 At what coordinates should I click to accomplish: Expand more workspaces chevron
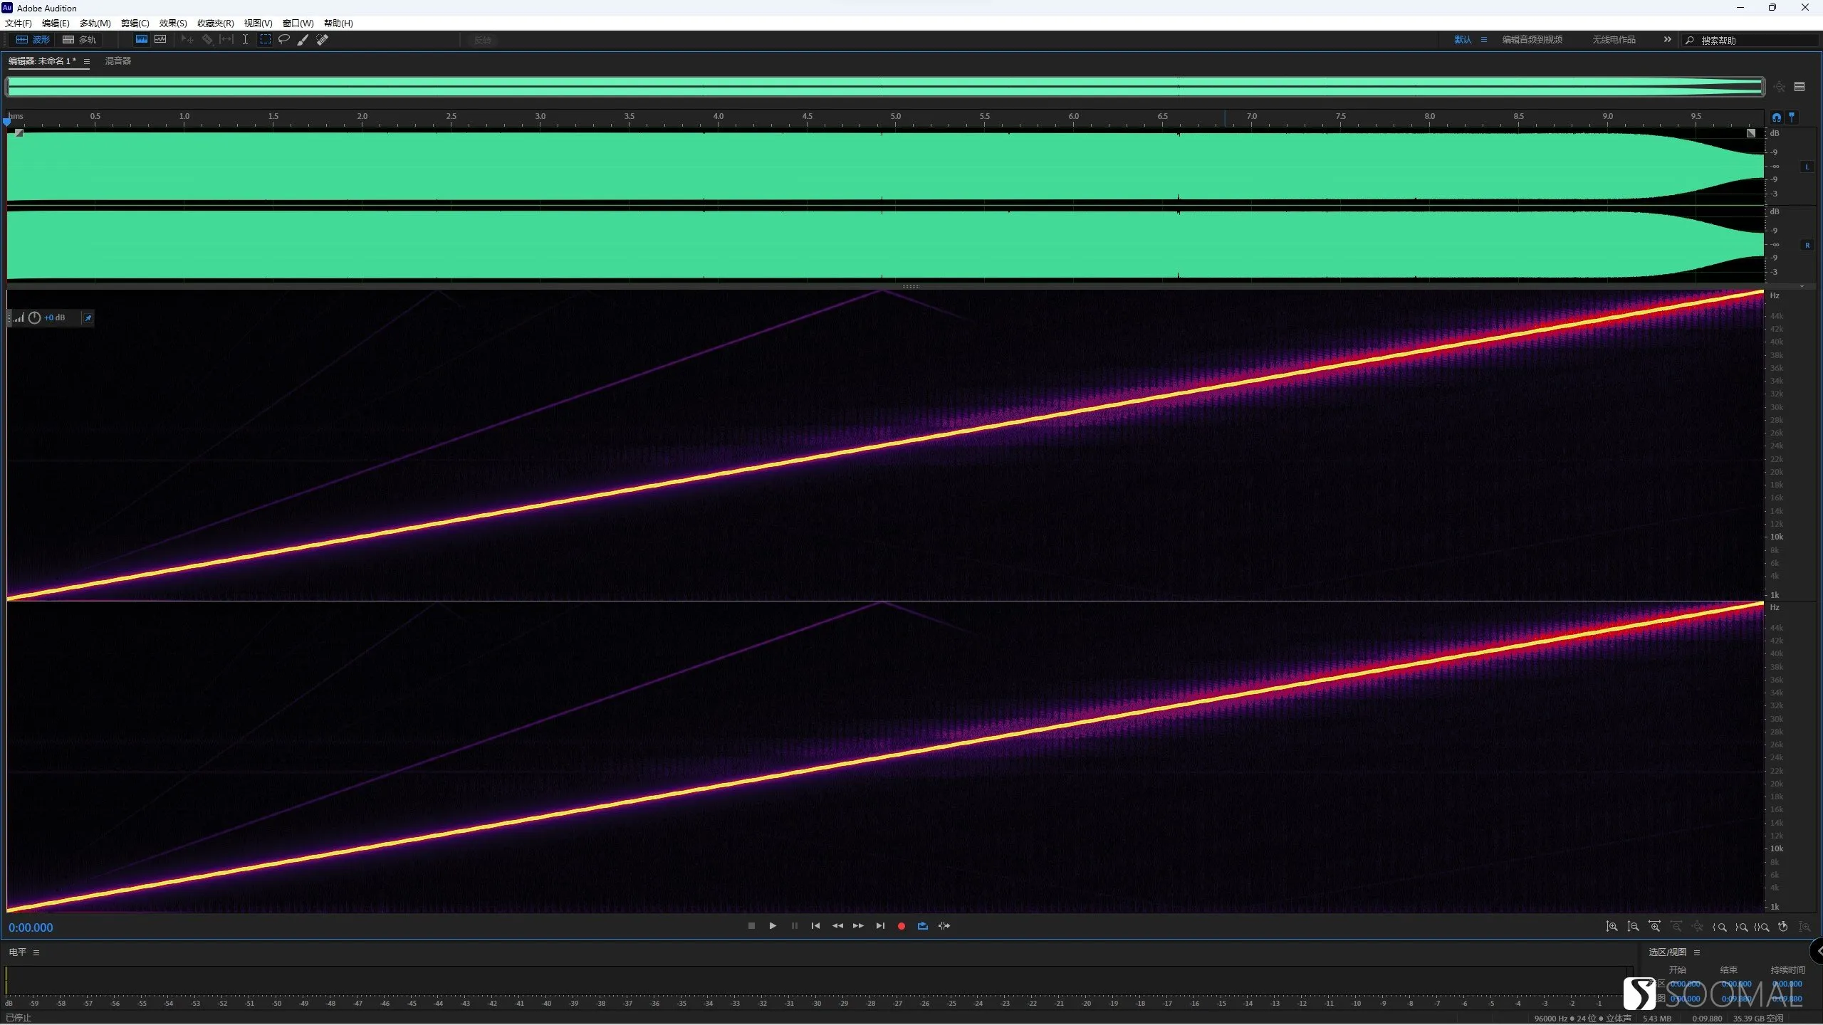[1667, 40]
